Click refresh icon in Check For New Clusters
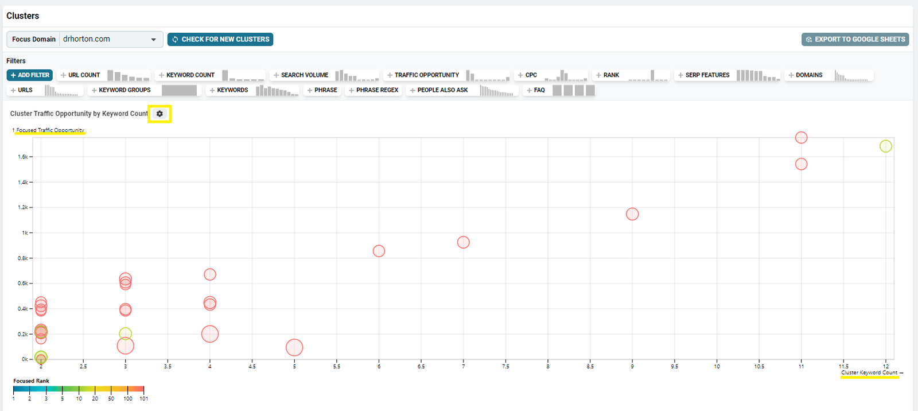The width and height of the screenshot is (918, 411). coord(176,39)
